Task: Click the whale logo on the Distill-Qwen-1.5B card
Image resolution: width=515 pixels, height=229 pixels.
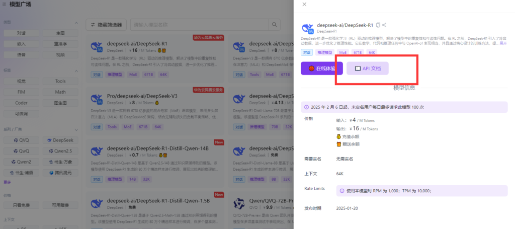Action: coord(97,204)
